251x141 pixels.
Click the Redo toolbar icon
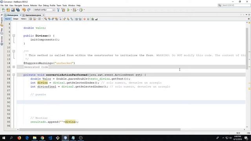coord(29,10)
